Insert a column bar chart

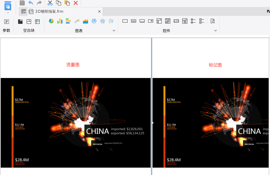coord(60,21)
